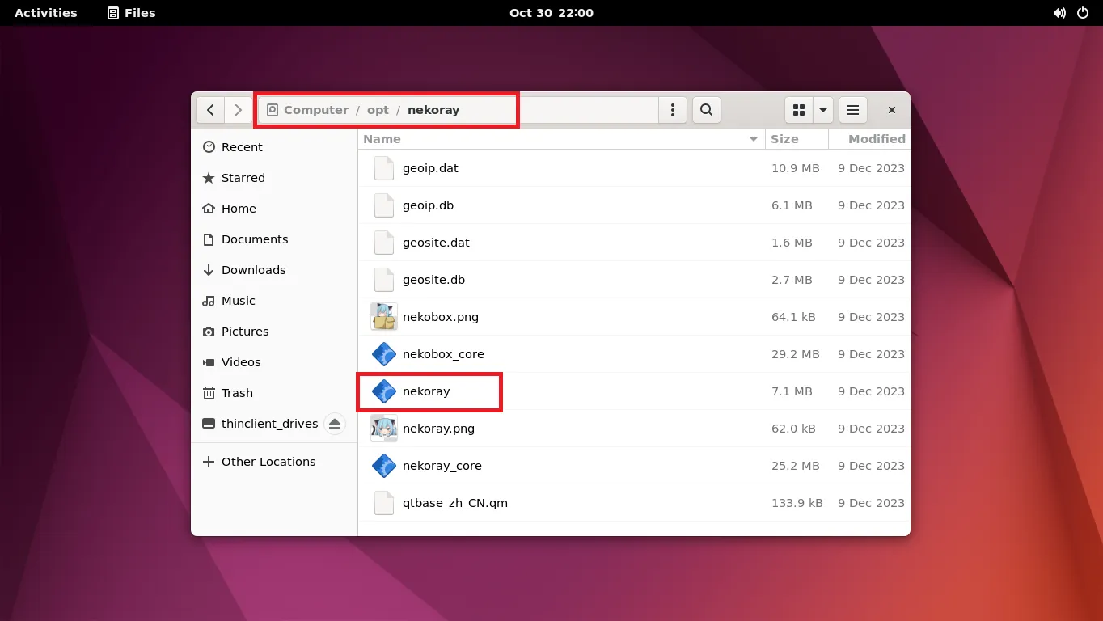Viewport: 1103px width, 621px height.
Task: Select the geosite.db file name
Action: [x=433, y=280]
